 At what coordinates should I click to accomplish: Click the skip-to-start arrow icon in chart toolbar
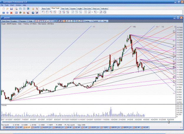54,21
